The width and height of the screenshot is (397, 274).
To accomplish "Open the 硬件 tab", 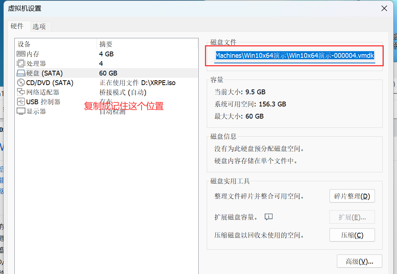I will pos(17,26).
